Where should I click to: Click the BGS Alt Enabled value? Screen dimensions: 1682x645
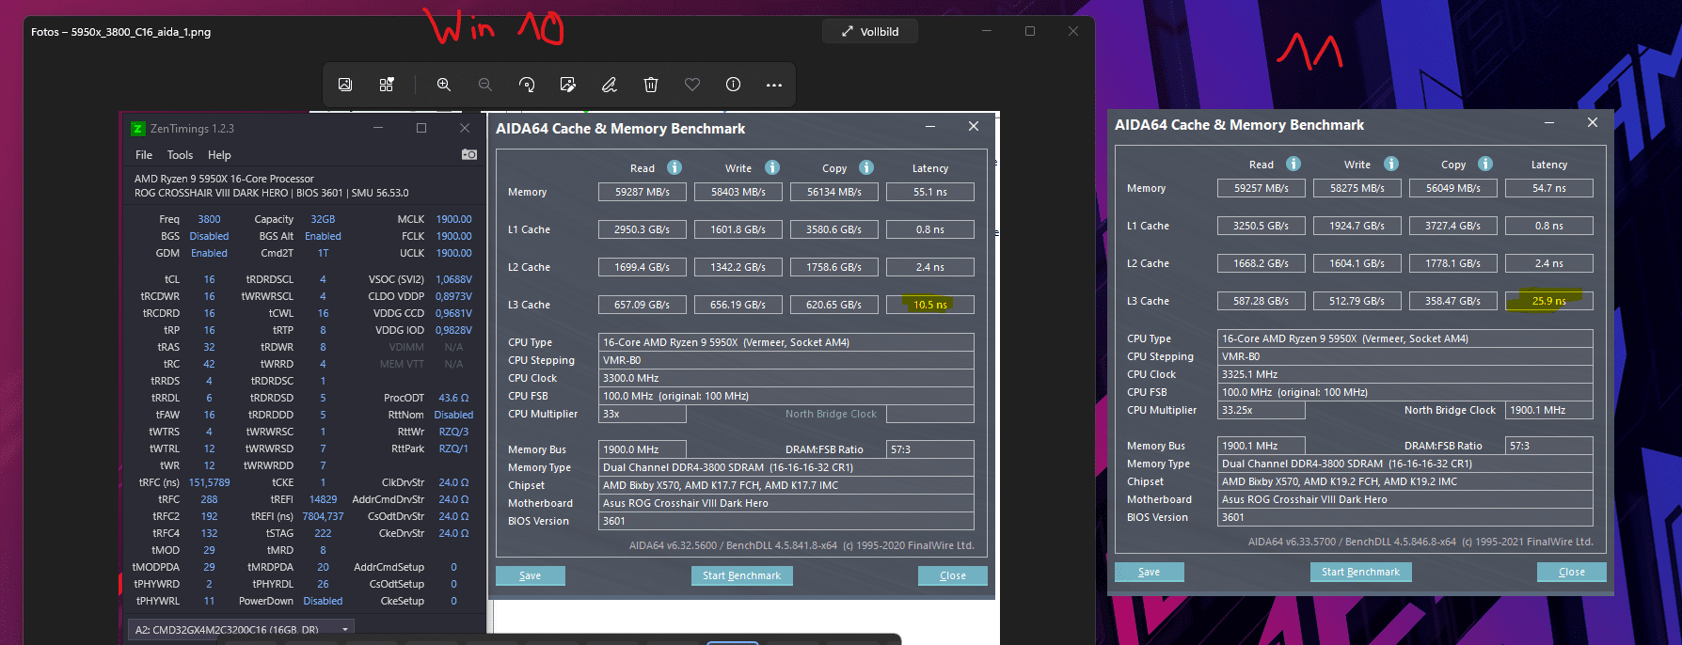click(323, 236)
